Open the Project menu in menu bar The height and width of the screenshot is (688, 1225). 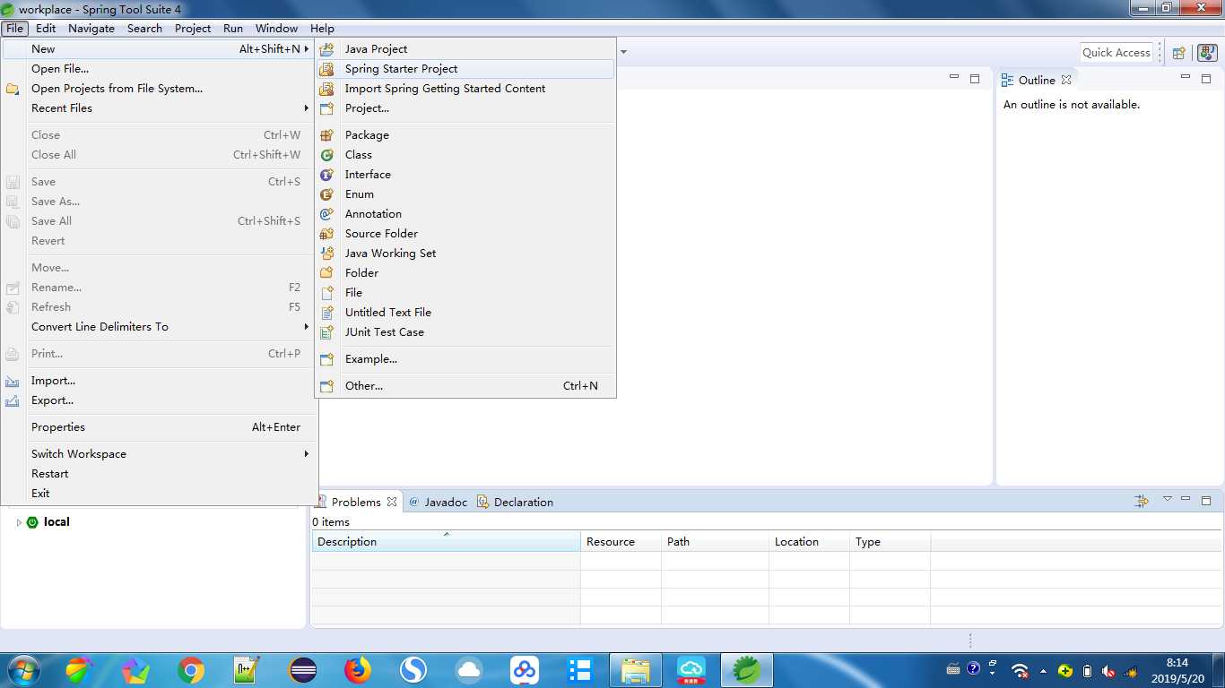click(193, 28)
